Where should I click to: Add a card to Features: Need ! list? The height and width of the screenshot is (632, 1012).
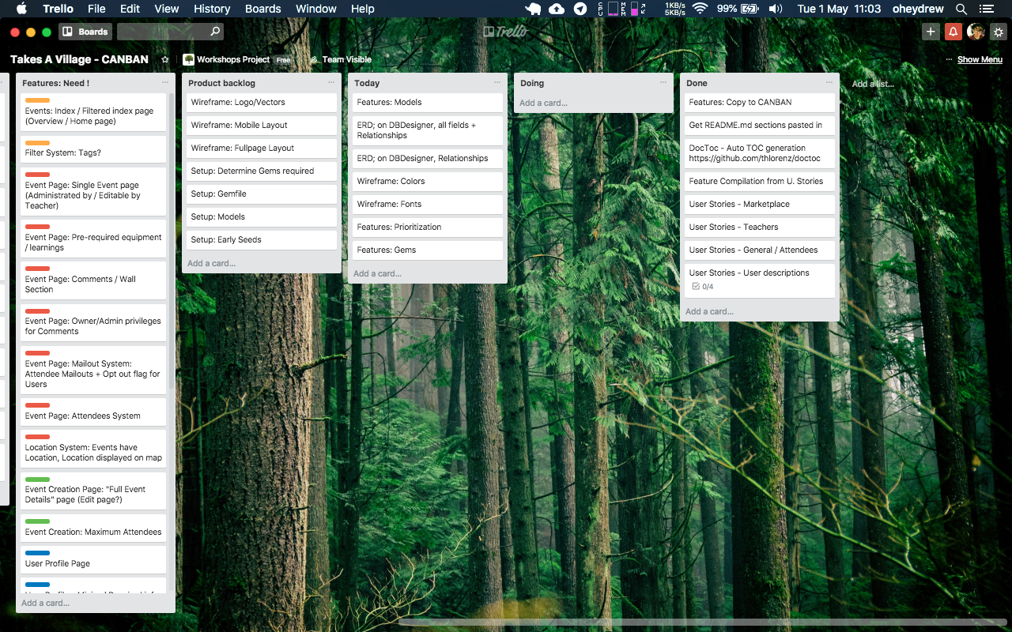click(x=45, y=603)
